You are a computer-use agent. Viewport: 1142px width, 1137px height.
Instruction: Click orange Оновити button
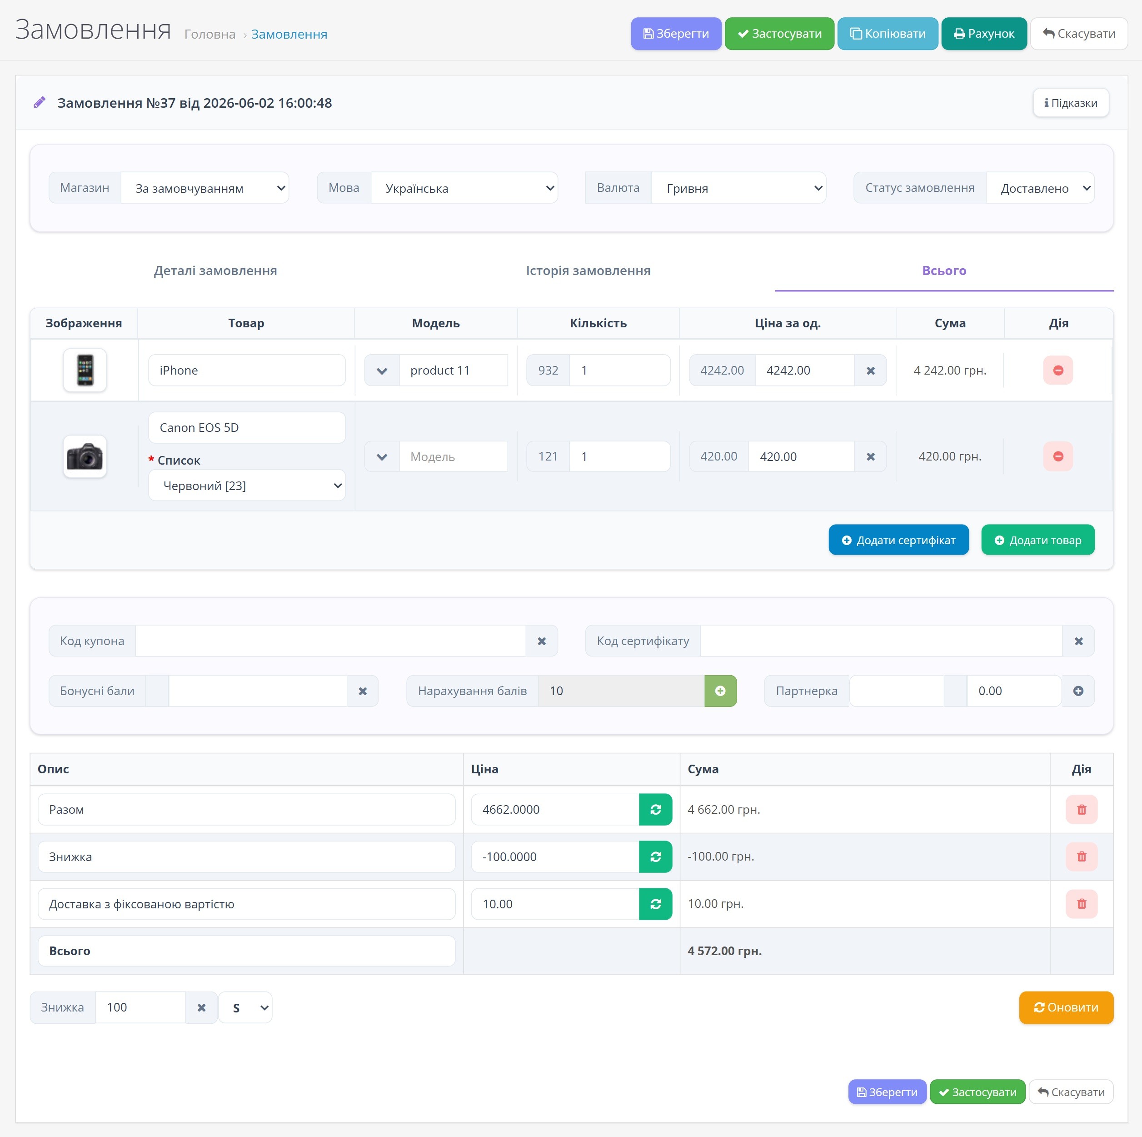[1066, 1007]
